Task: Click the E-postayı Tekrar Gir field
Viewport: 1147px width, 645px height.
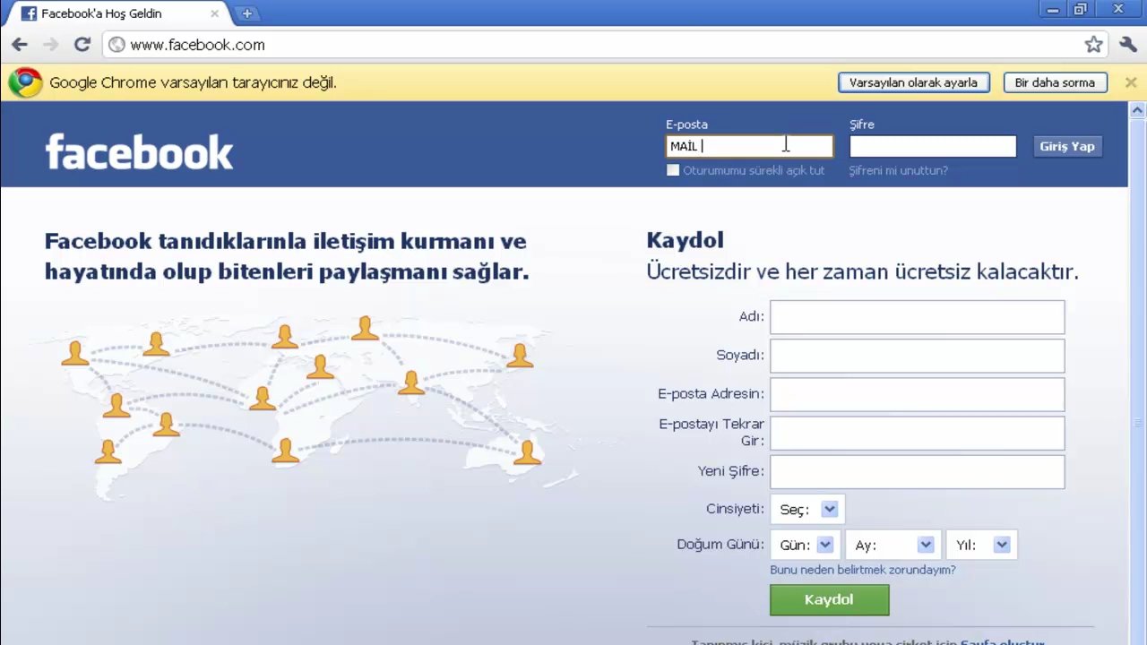Action: pos(917,433)
